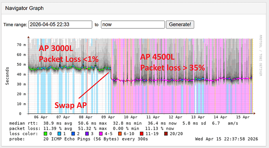
Task: Click the Seconds axis title
Action: click(7, 76)
